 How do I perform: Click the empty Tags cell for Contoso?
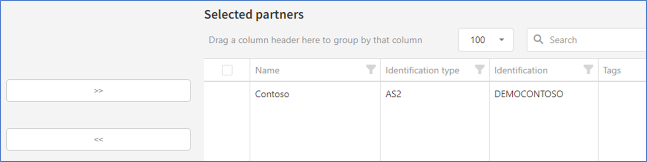coord(623,94)
